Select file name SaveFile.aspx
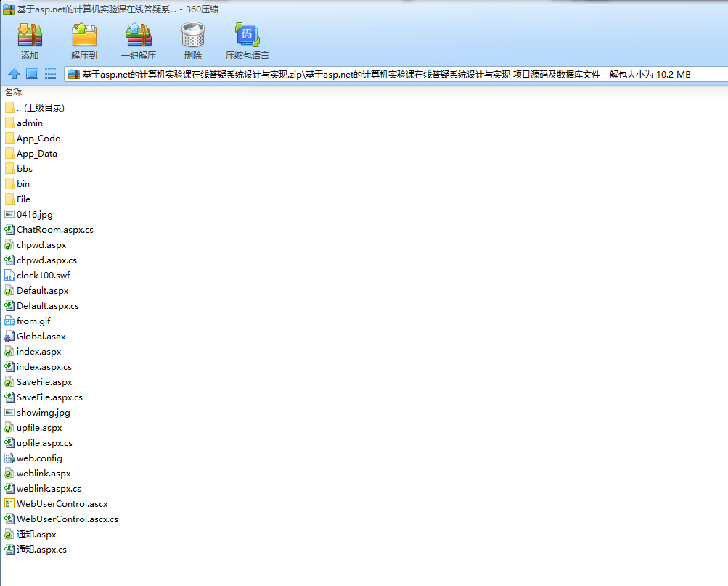The image size is (728, 586). [44, 382]
